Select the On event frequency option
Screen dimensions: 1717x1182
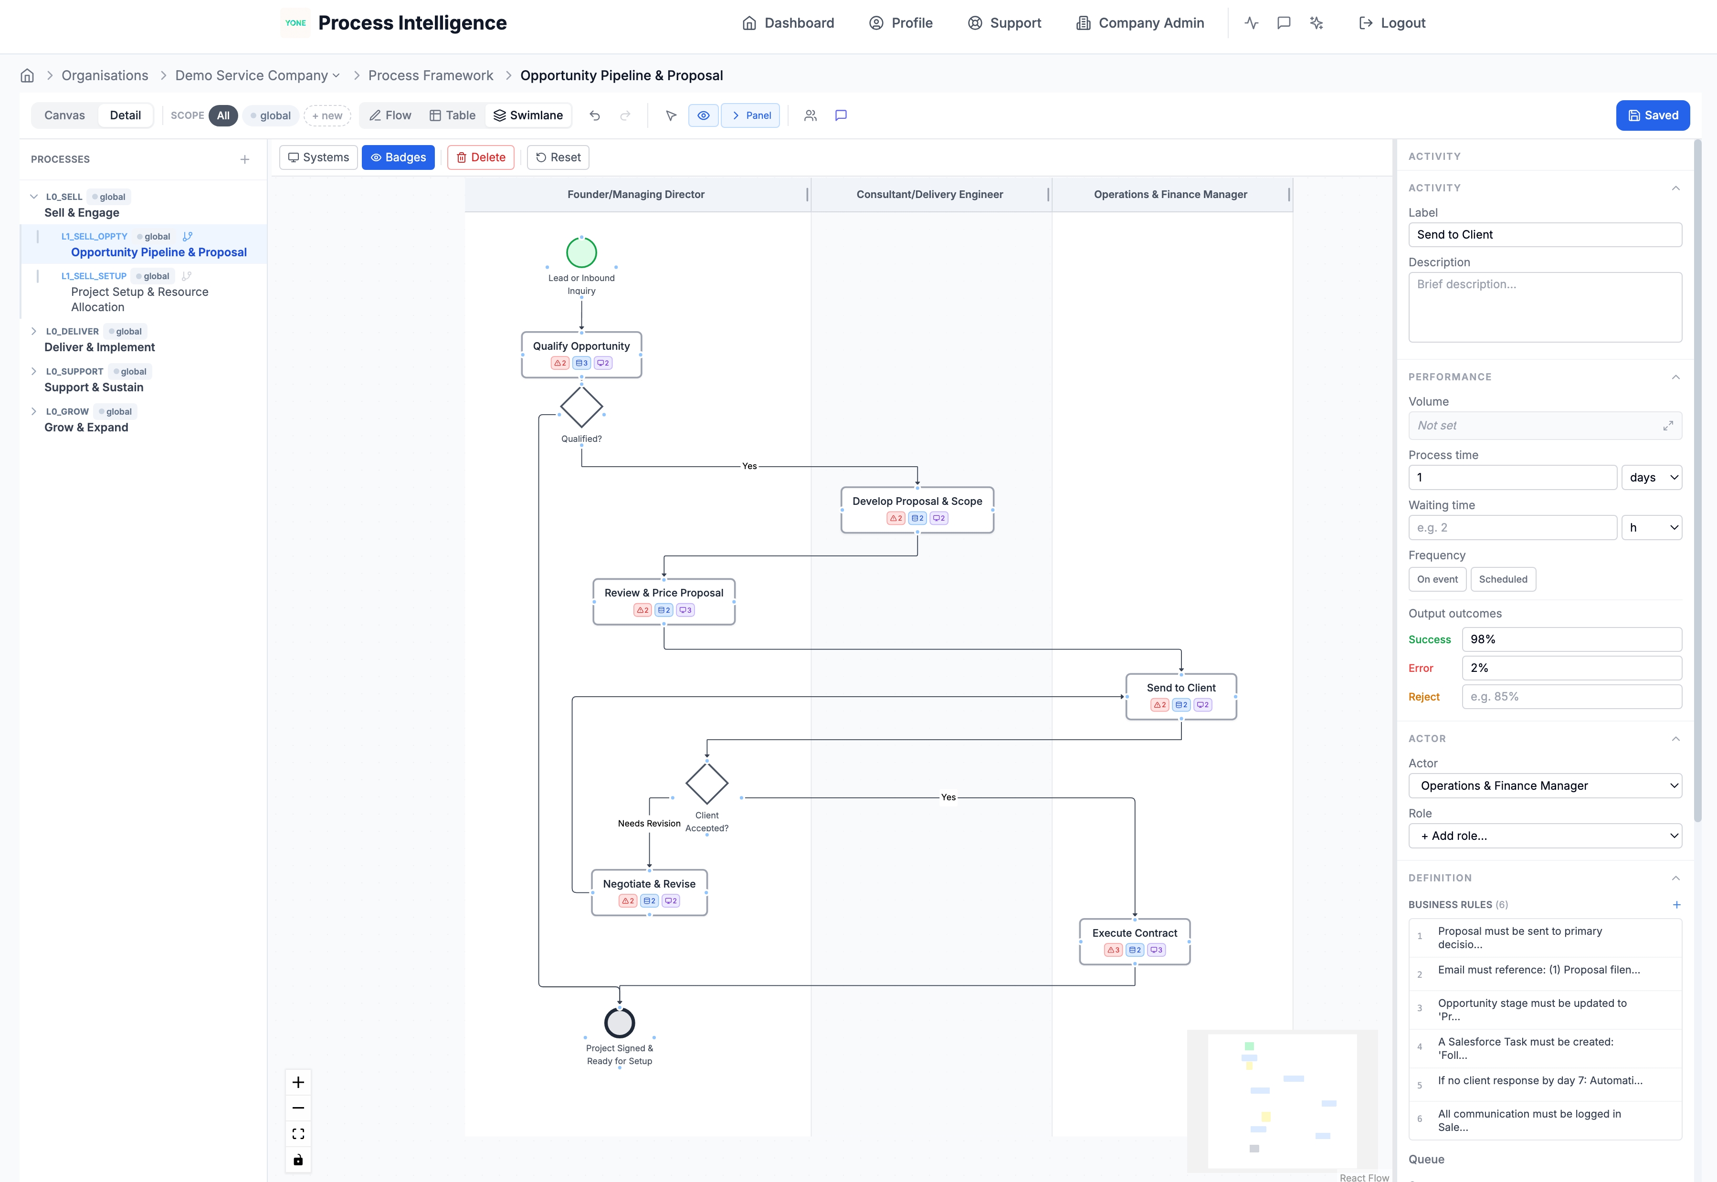pyautogui.click(x=1437, y=579)
